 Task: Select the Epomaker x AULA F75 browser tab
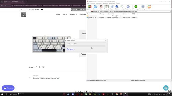click(14, 2)
